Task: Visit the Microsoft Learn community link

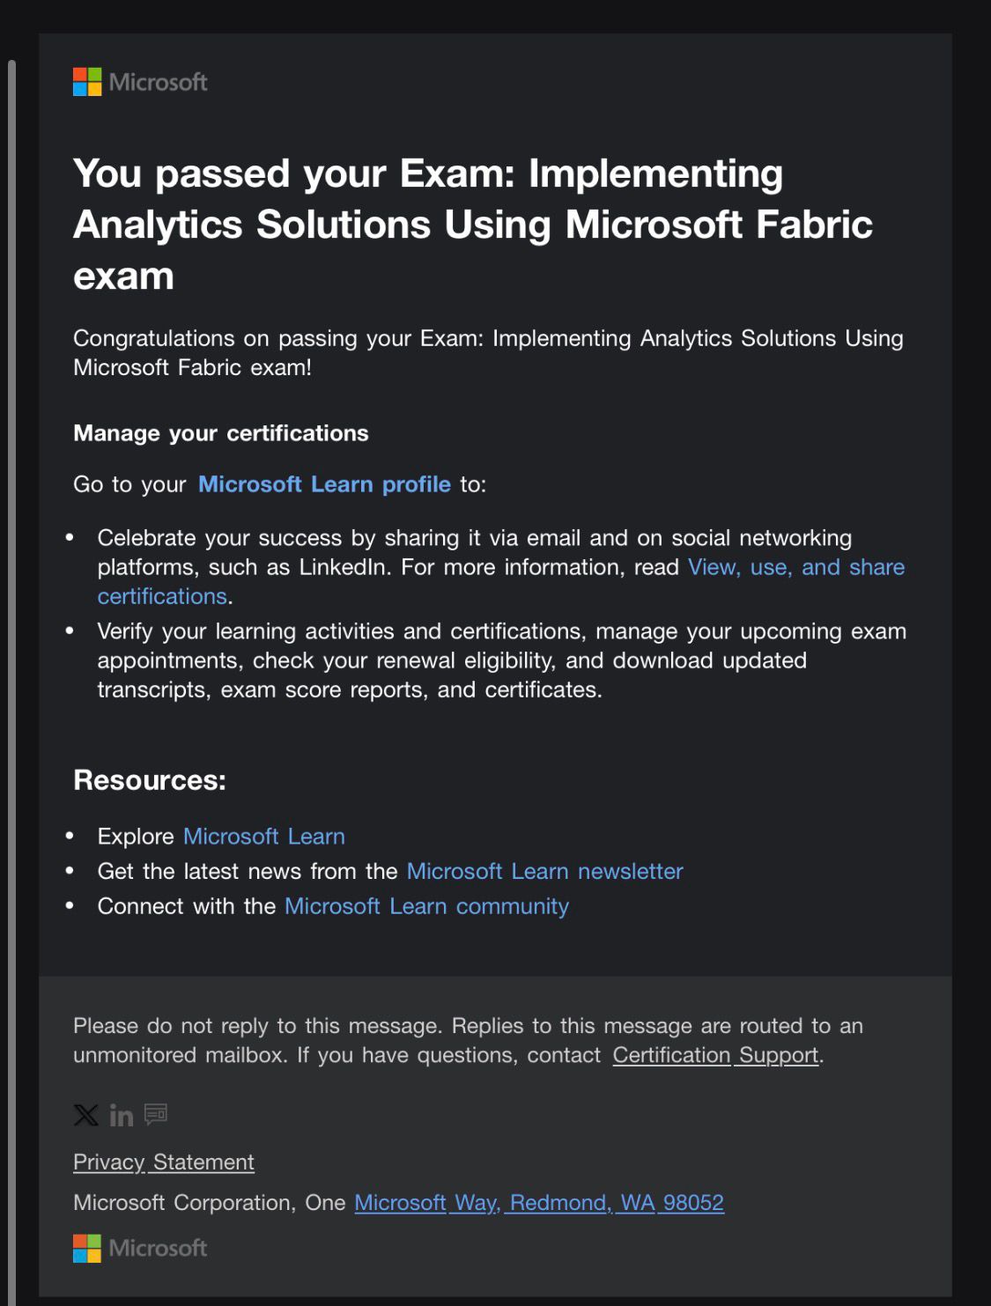Action: click(x=426, y=906)
